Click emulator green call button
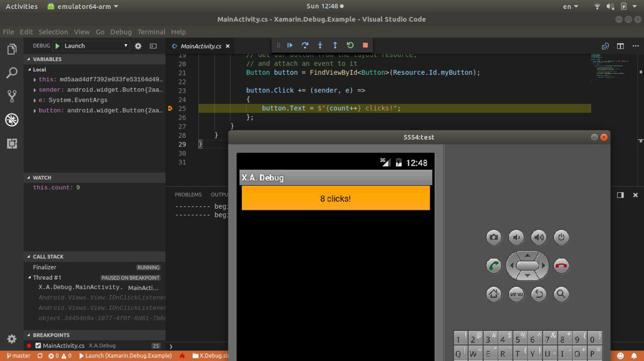 tap(494, 266)
